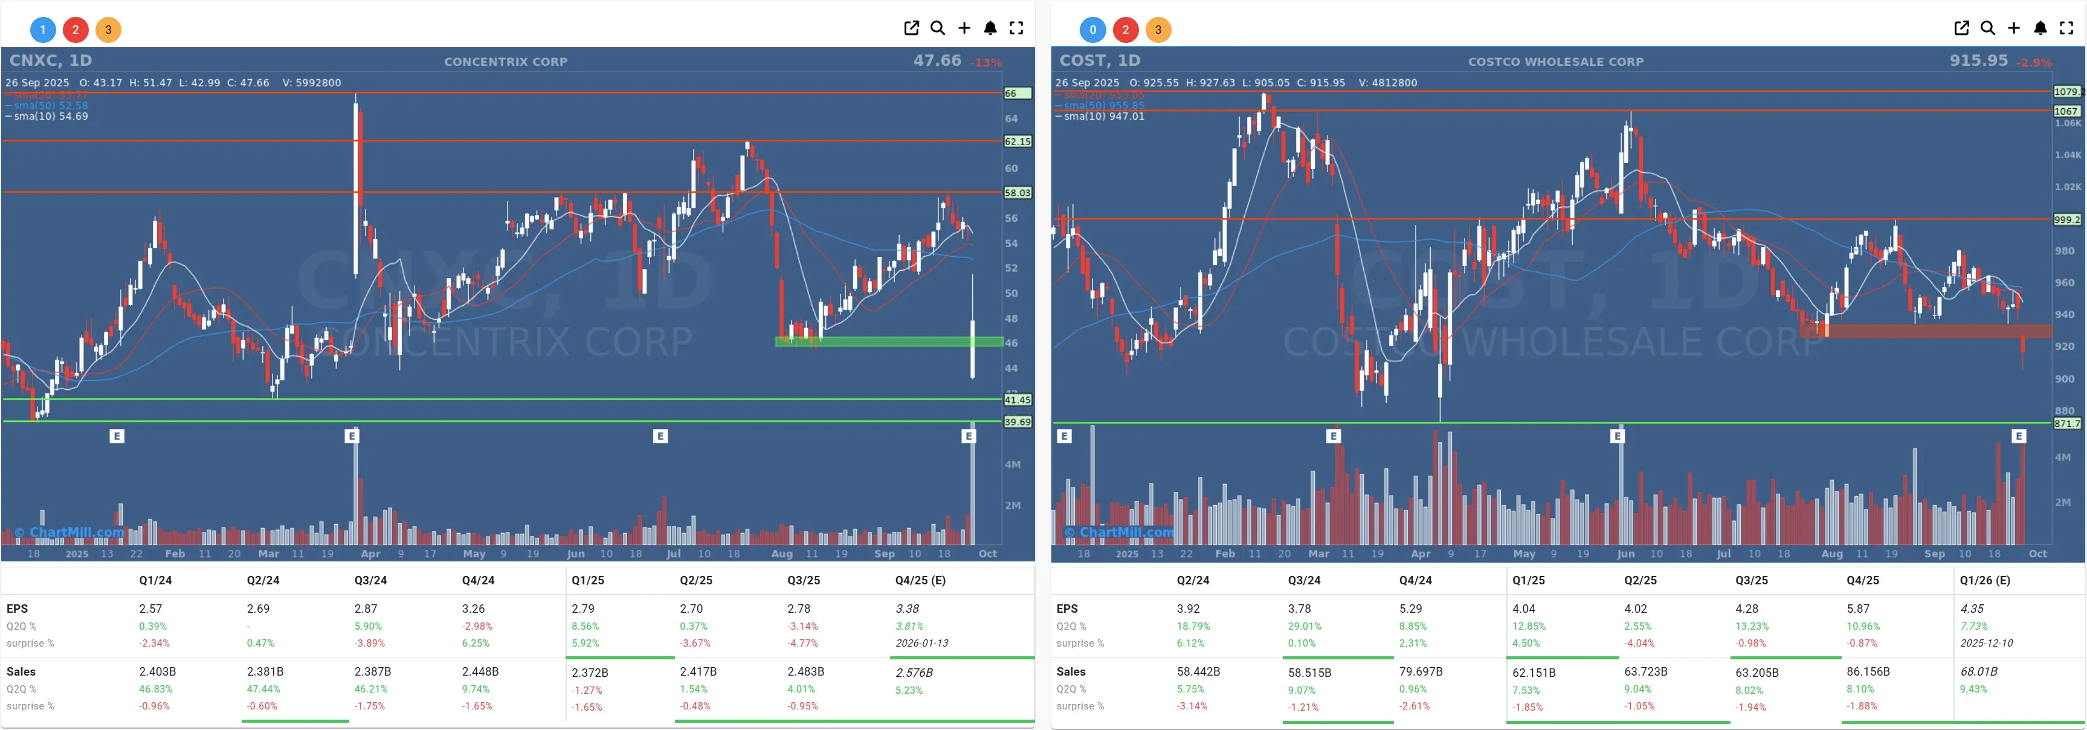
Task: Click COST Q4/24 sales value 79.697B
Action: click(x=1420, y=671)
